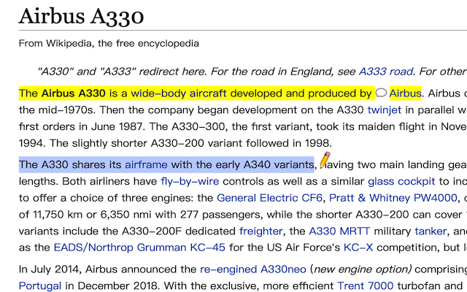Viewport: 467px width, 292px height.
Task: Click the airframe link
Action: point(146,164)
